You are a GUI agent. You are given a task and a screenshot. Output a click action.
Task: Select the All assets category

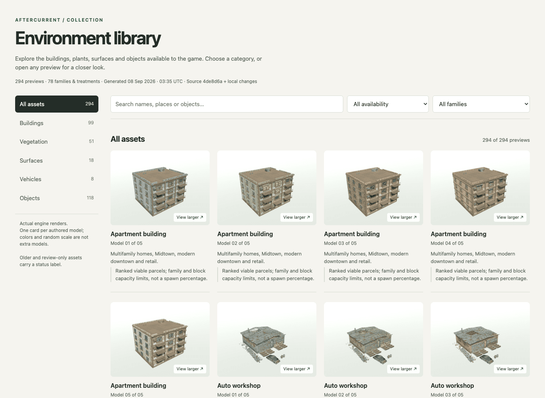click(x=57, y=104)
